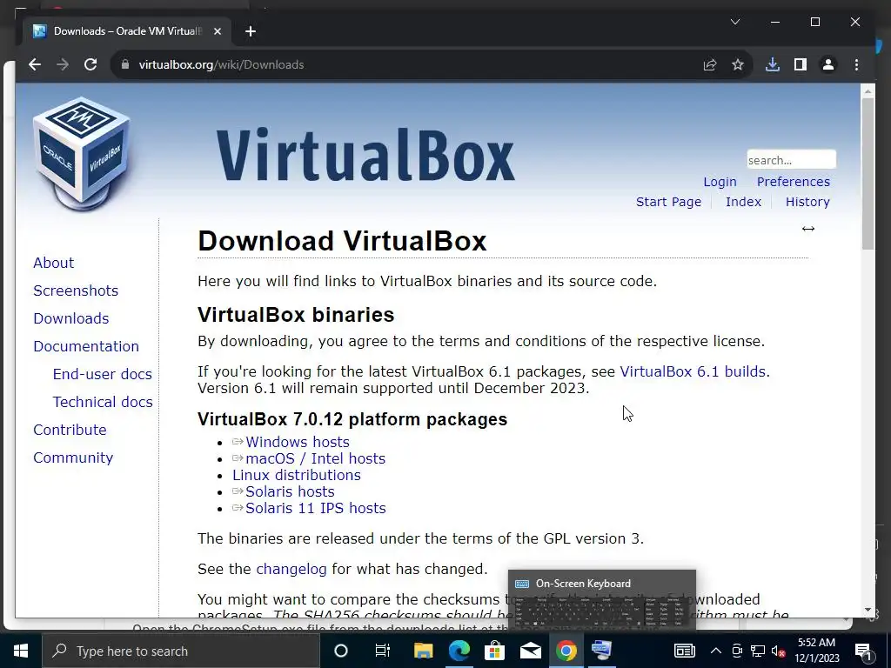The height and width of the screenshot is (668, 891).
Task: Open the Linux distributions link
Action: pyautogui.click(x=297, y=475)
